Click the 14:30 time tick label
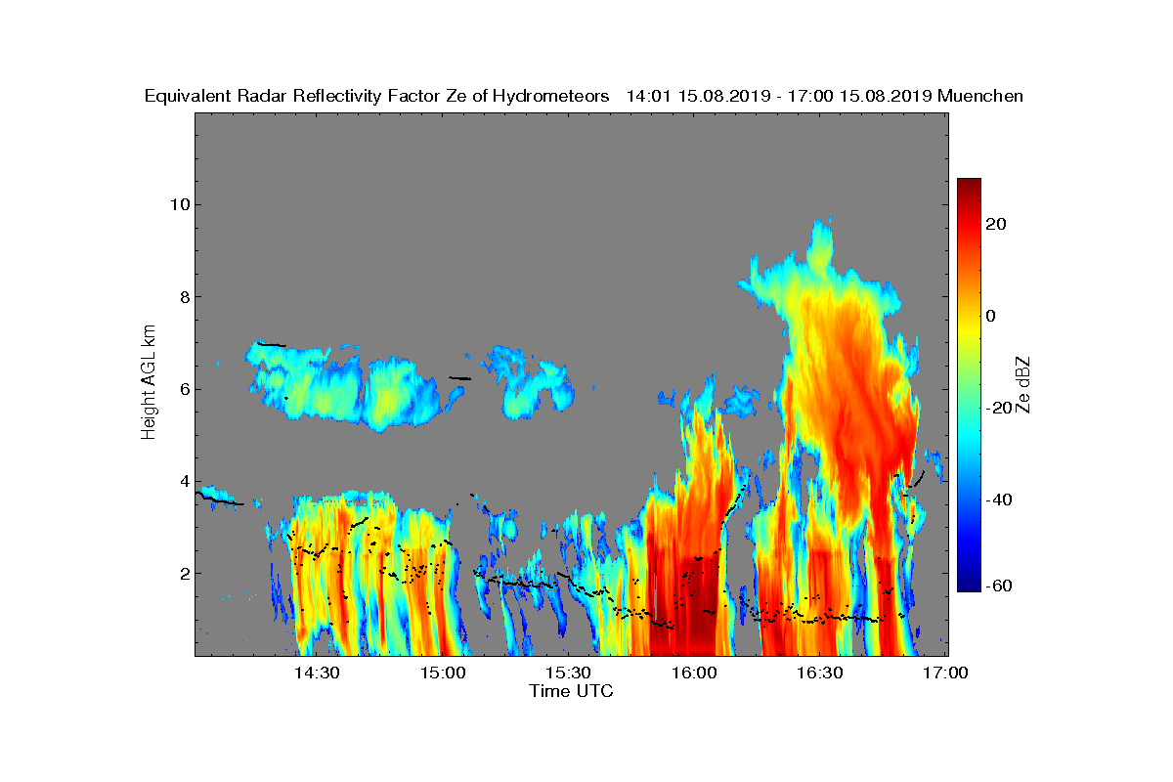1173x782 pixels. [317, 673]
